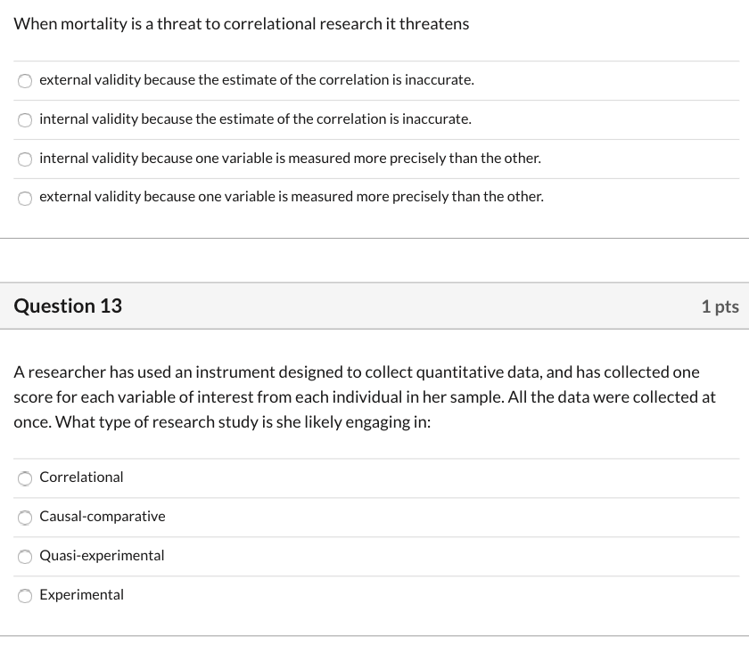The width and height of the screenshot is (749, 653).
Task: Select the radio button for external validity inaccurate estimate
Action: point(24,80)
